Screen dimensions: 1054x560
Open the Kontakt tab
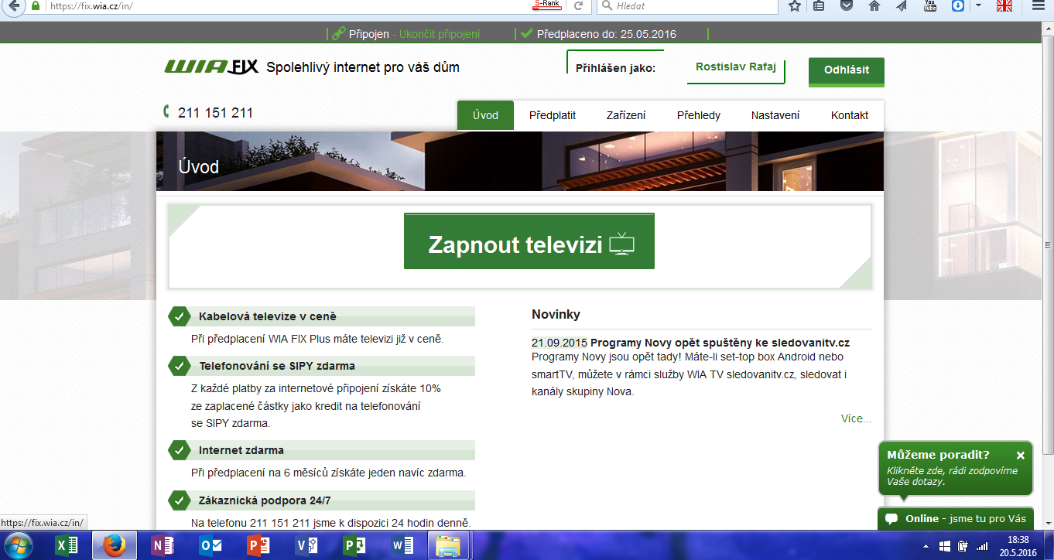pos(850,115)
